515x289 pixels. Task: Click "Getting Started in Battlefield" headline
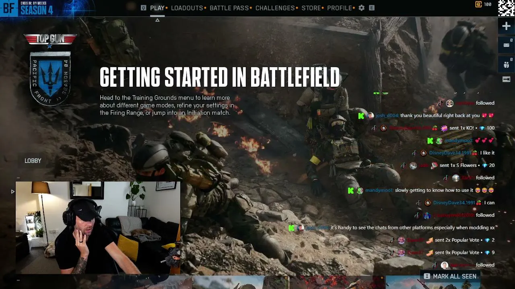pos(220,77)
